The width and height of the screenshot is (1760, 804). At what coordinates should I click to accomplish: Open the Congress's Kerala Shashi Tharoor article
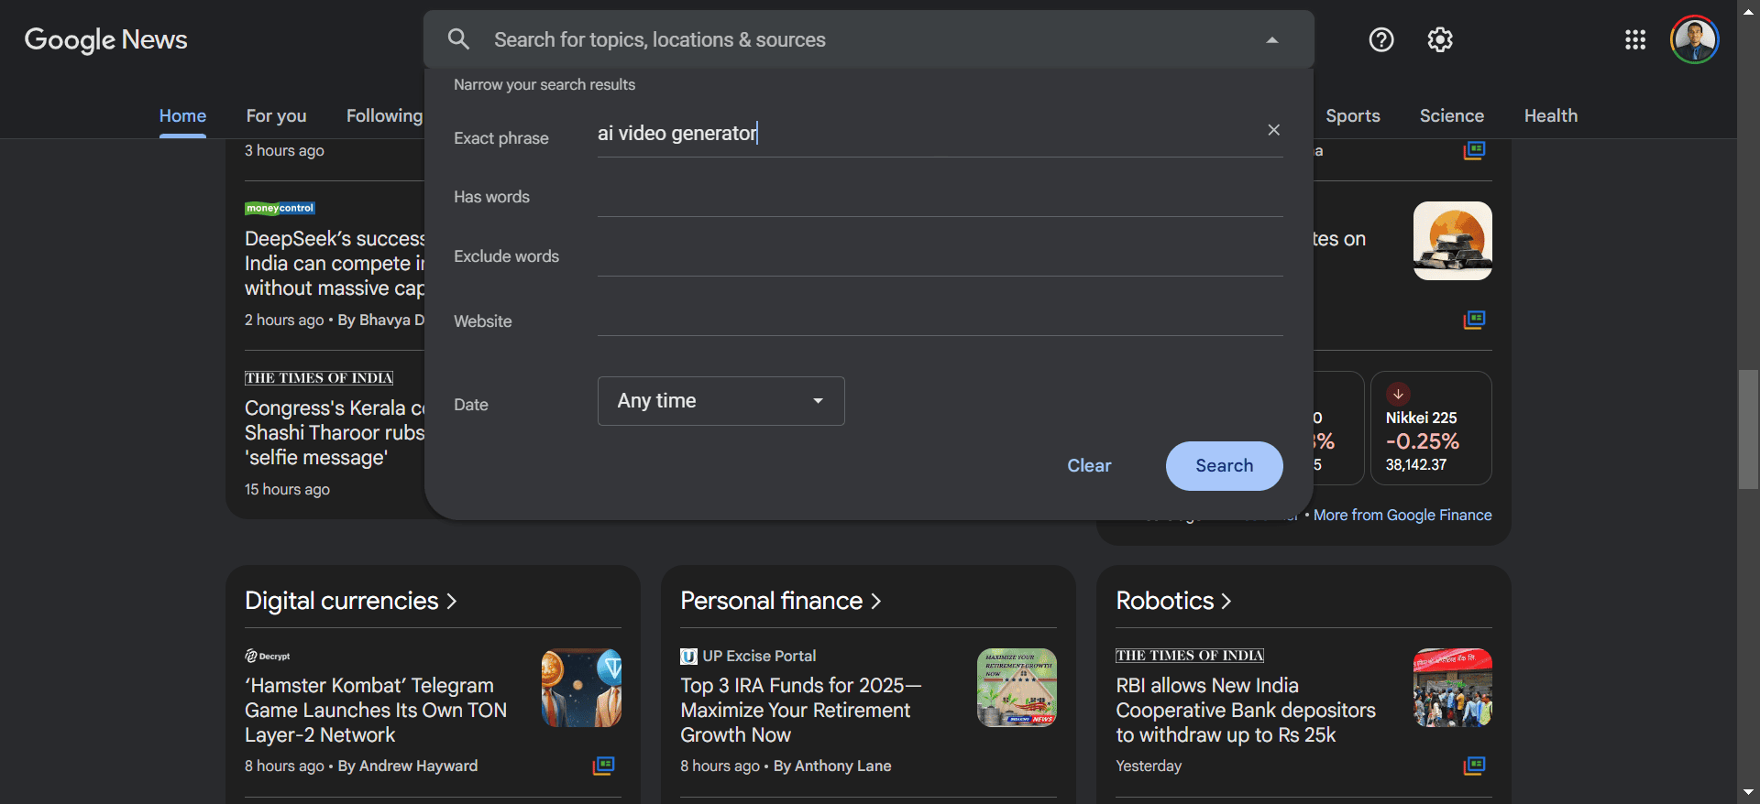click(x=335, y=432)
